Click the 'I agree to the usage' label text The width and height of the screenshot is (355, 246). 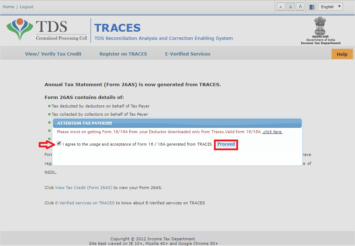pyautogui.click(x=137, y=144)
